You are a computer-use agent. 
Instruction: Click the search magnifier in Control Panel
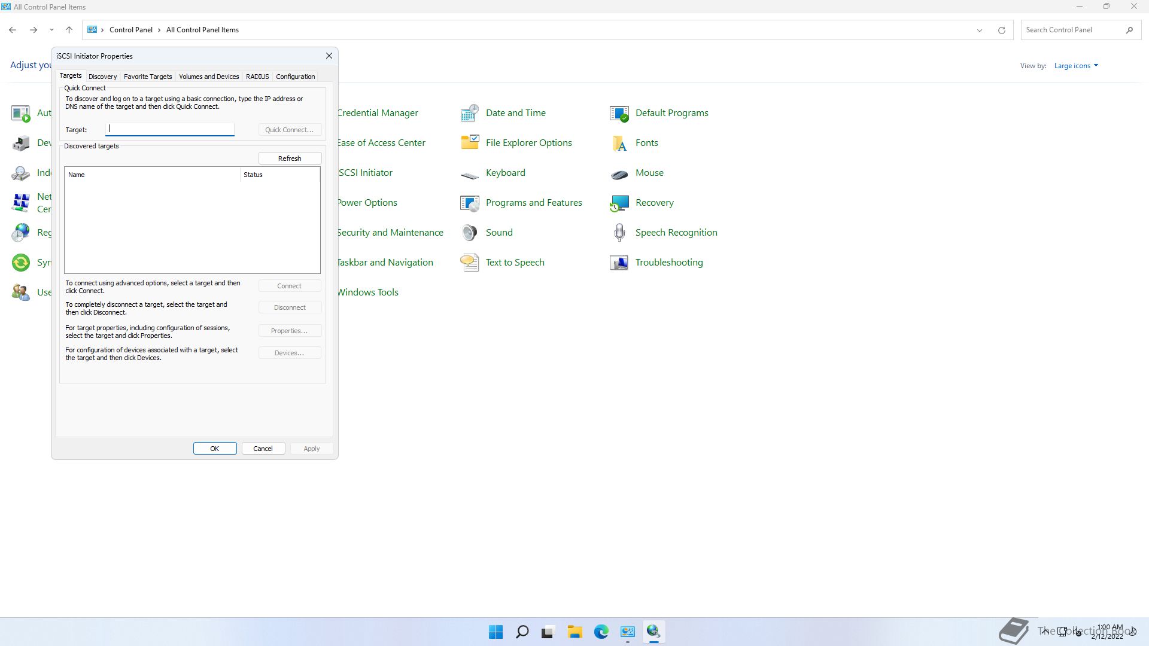coord(1129,30)
